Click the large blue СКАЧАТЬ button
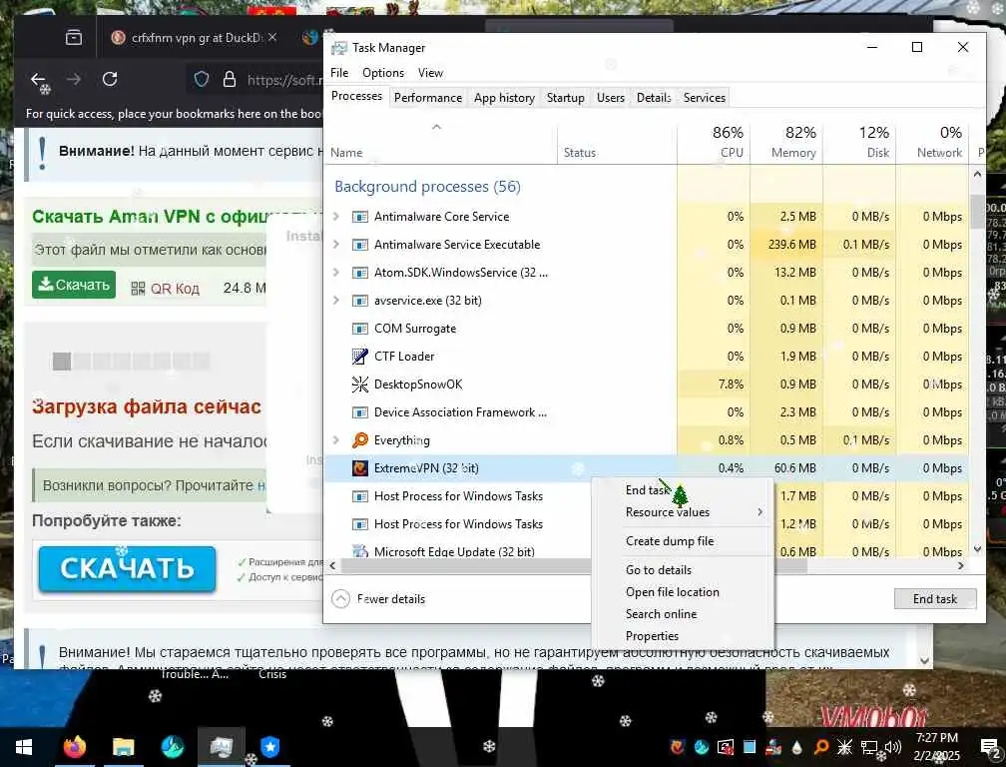The image size is (1006, 767). pyautogui.click(x=127, y=568)
